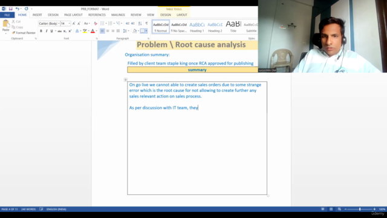
Task: Open the font name dropdown
Action: click(59, 24)
